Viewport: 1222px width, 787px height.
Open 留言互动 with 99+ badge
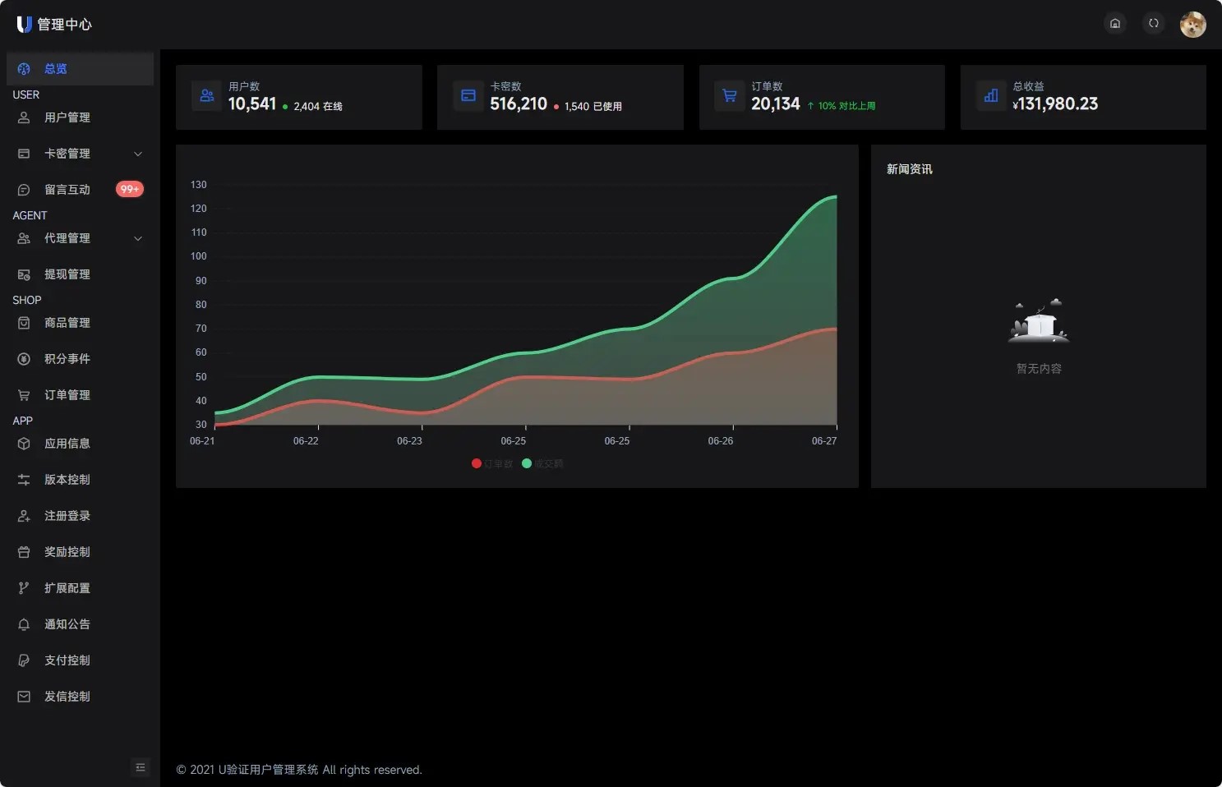tap(67, 190)
